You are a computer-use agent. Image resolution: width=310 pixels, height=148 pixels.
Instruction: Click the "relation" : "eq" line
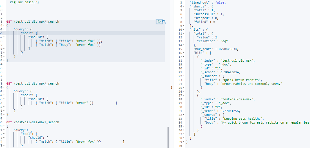[212, 41]
